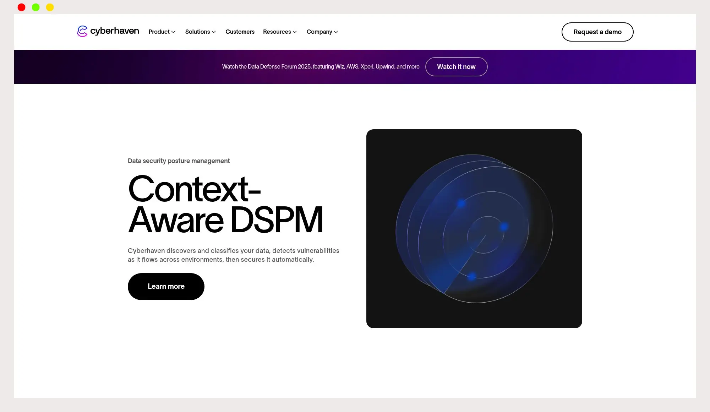Click the red window control dot
Viewport: 710px width, 412px height.
(x=22, y=7)
